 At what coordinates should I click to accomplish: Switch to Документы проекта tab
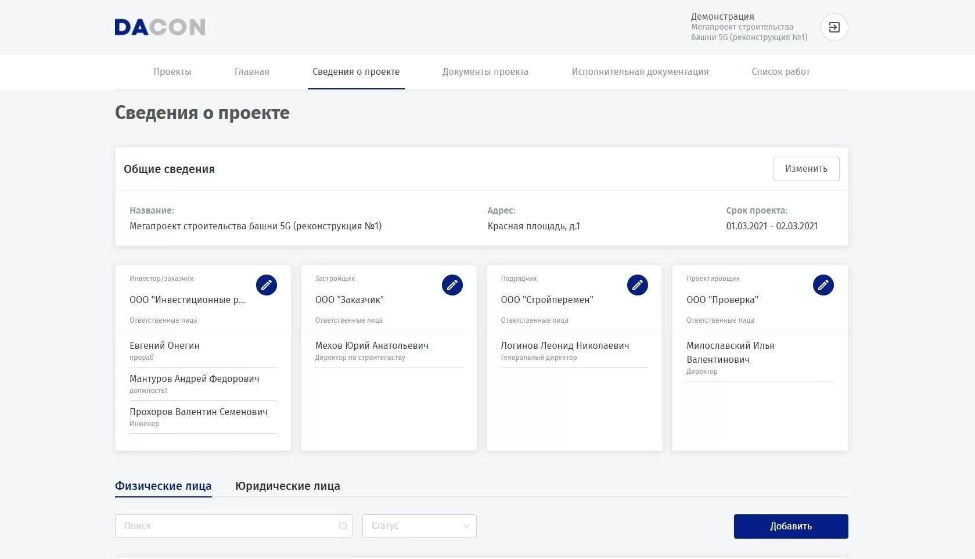[x=485, y=72]
